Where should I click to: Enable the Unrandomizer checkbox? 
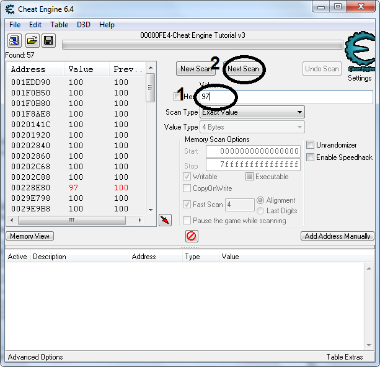(x=310, y=144)
